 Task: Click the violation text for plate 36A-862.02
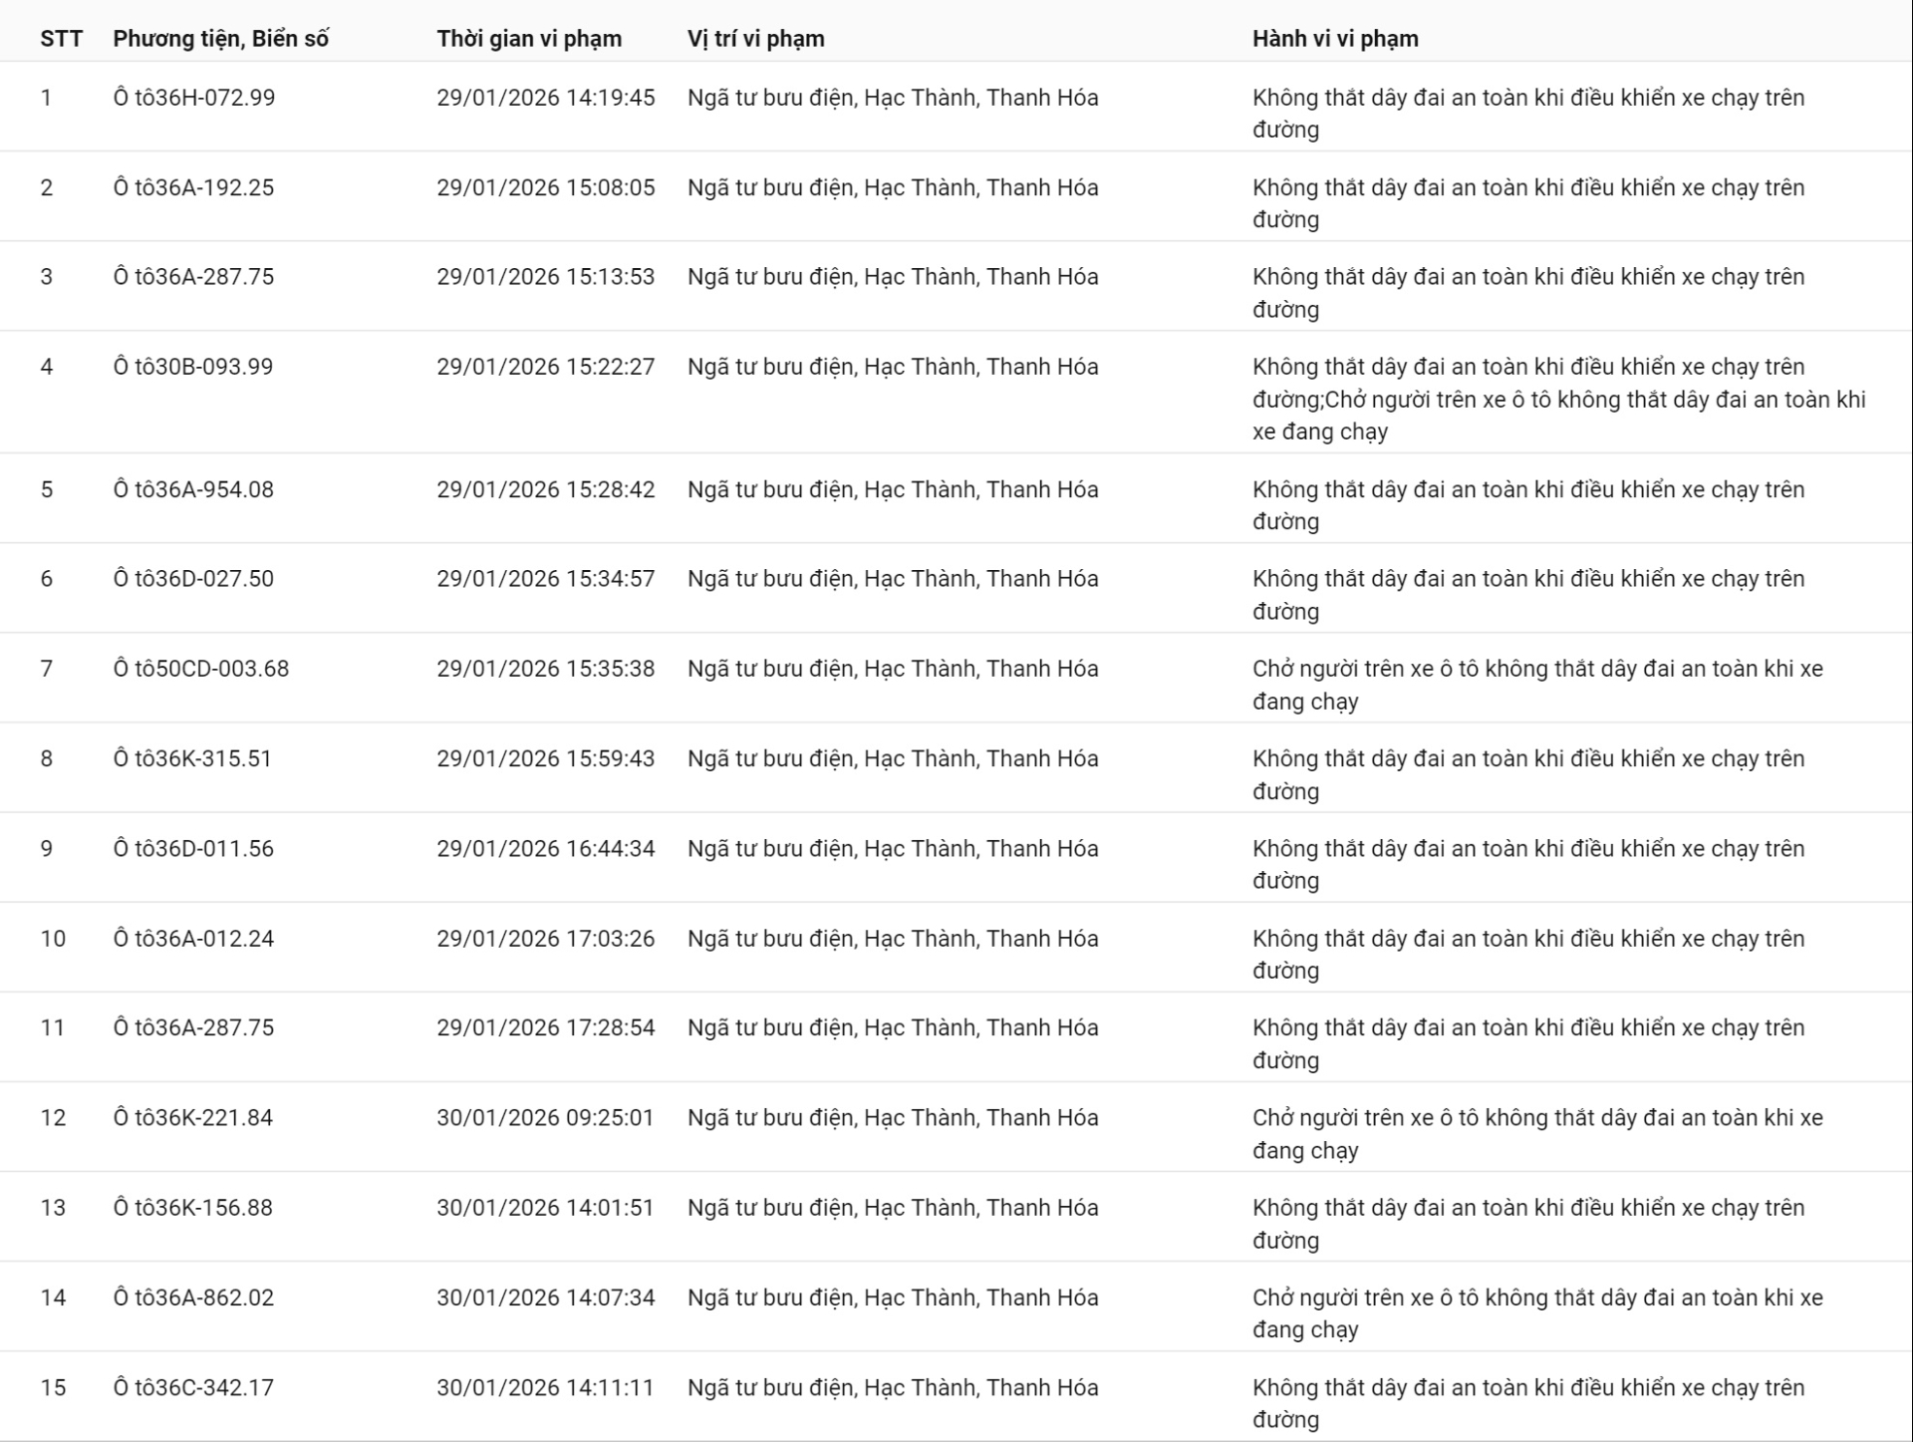(x=1536, y=1312)
